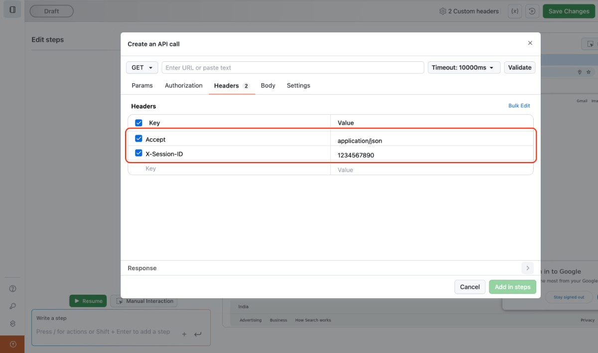Click the Validate button

click(520, 68)
